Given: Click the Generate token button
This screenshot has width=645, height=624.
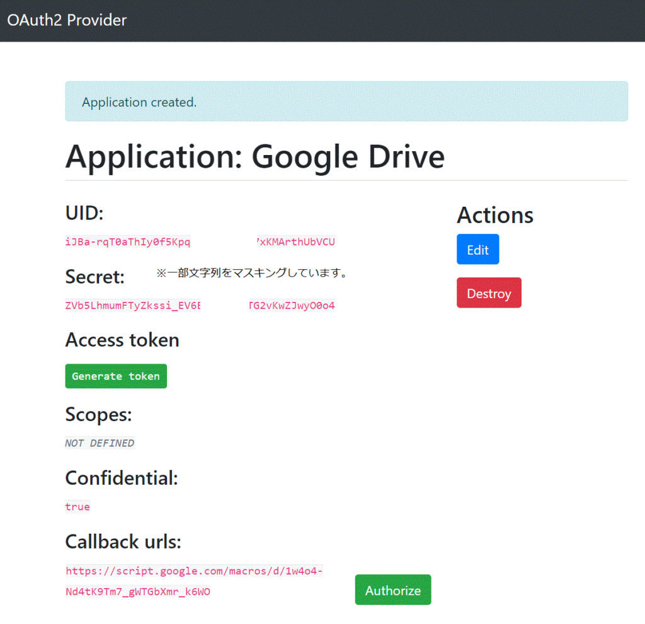Looking at the screenshot, I should click(x=116, y=376).
